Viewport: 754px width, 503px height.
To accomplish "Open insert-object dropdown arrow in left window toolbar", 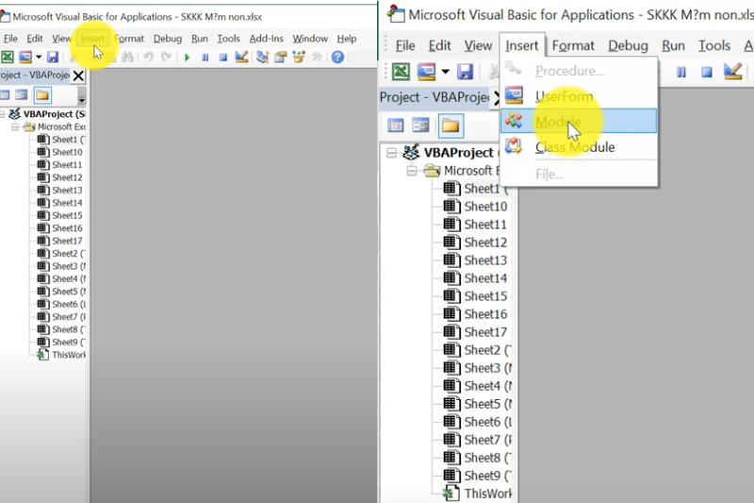I will [x=39, y=58].
